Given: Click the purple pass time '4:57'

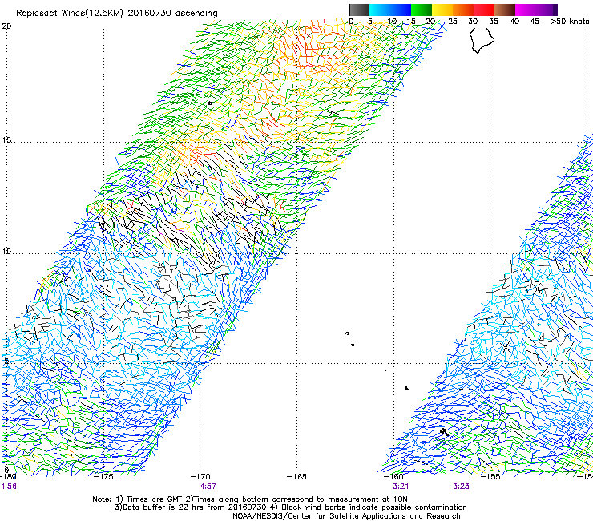Looking at the screenshot, I should coord(208,487).
